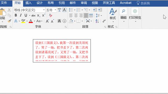Open the 编辑 editing menu
Image resolution: width=168 pixels, height=94 pixels.
coord(123,15)
